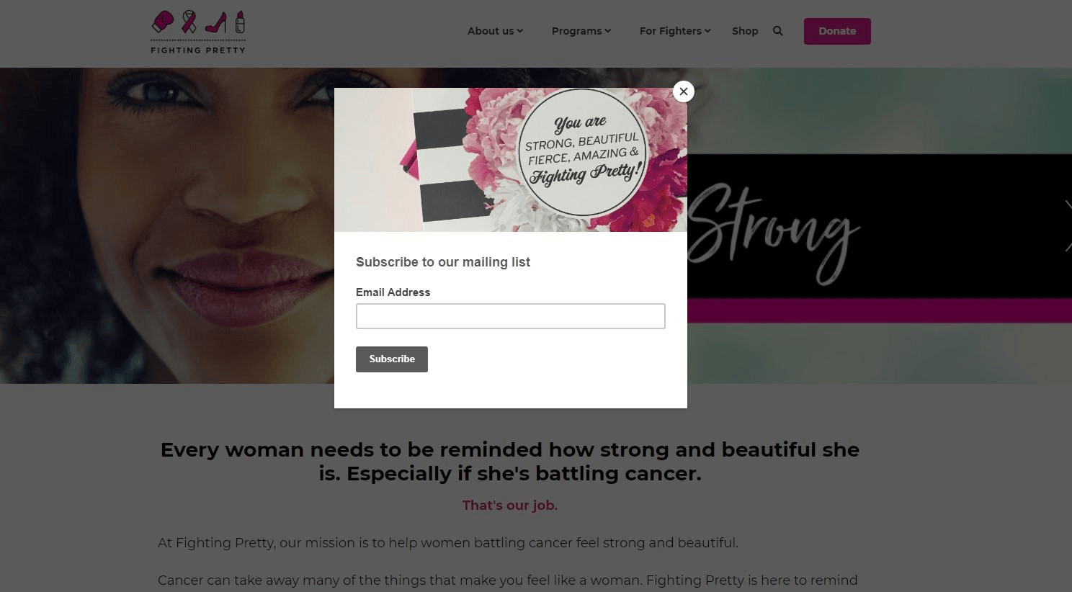The height and width of the screenshot is (592, 1072).
Task: Click the Donate button
Action: coord(837,31)
